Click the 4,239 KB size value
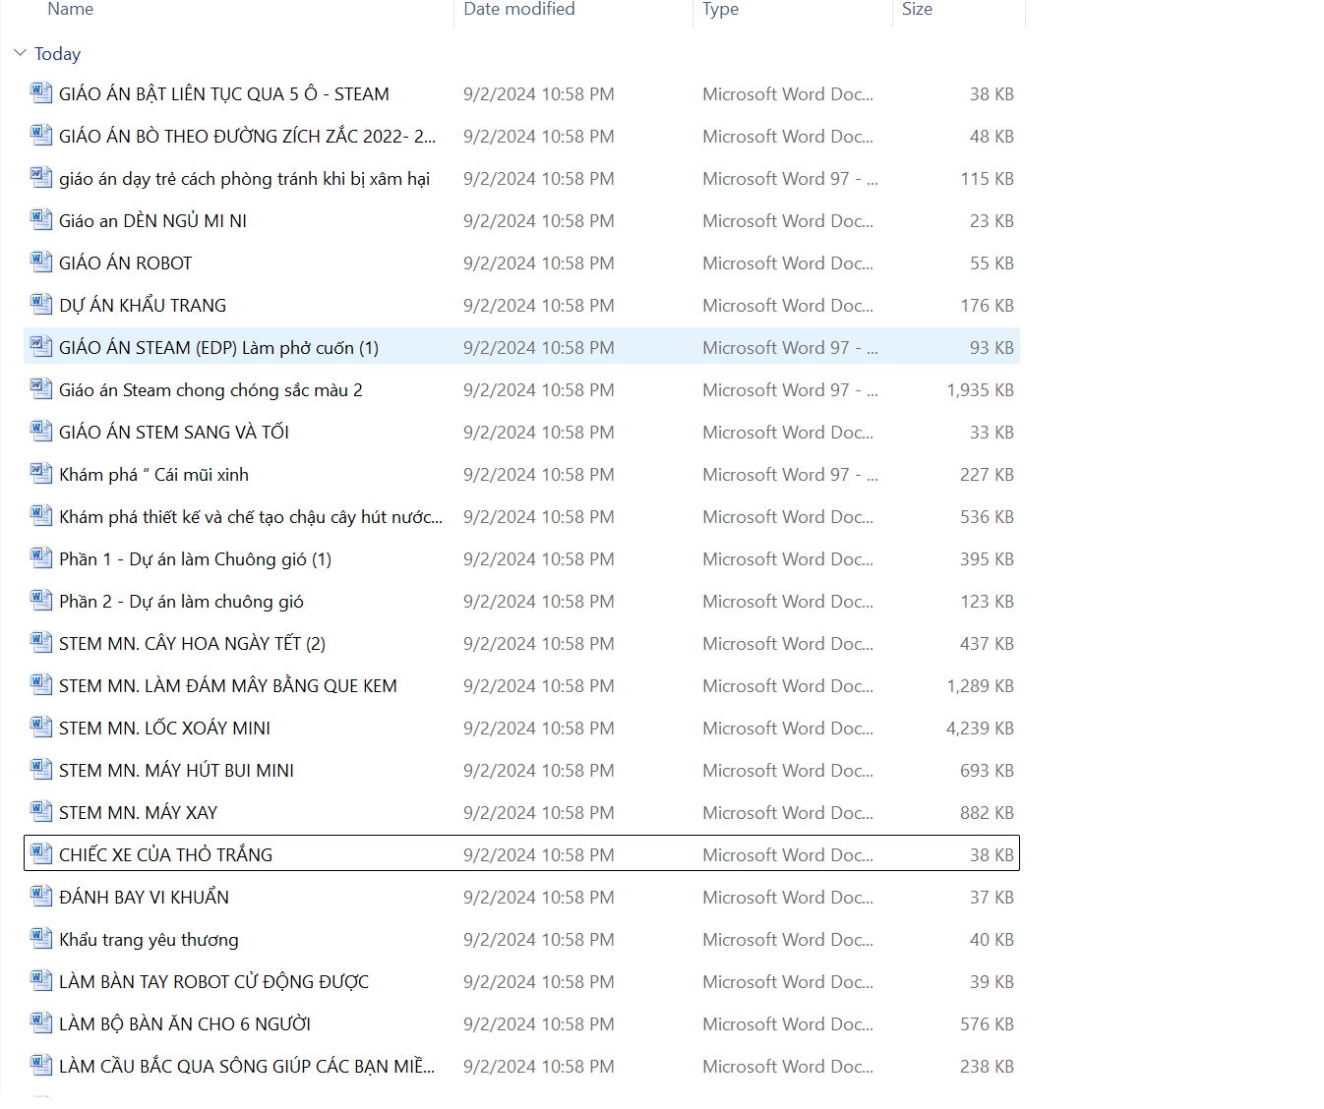Screen dimensions: 1324x1109 click(980, 729)
